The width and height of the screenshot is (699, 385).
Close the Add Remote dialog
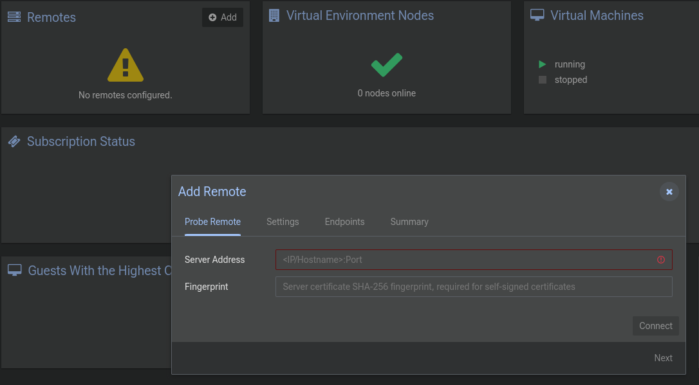coord(669,192)
